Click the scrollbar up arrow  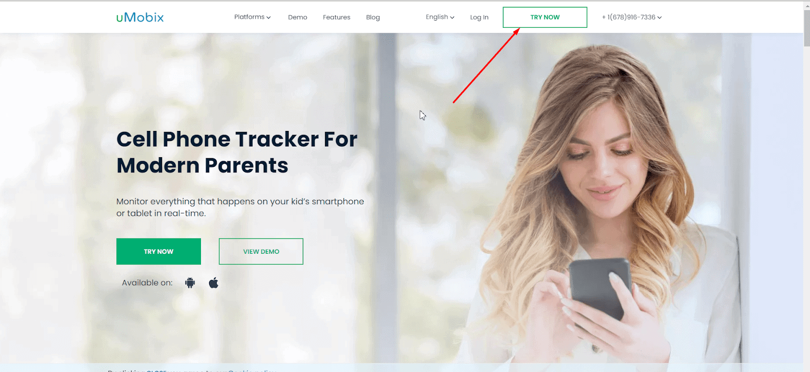click(x=806, y=5)
